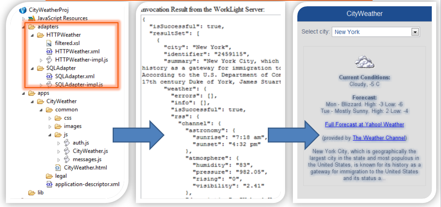Expand the images folder arrow

point(50,127)
